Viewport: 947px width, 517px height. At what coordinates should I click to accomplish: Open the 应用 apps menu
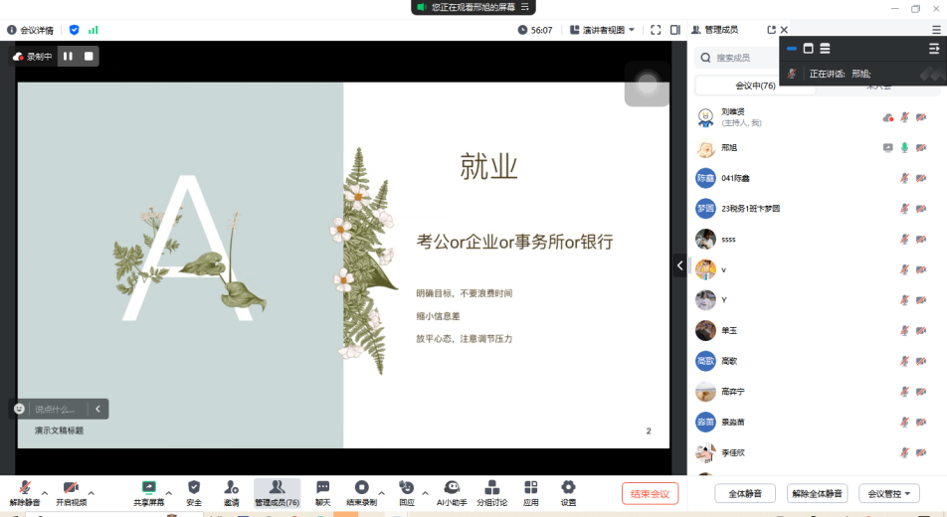coord(531,491)
